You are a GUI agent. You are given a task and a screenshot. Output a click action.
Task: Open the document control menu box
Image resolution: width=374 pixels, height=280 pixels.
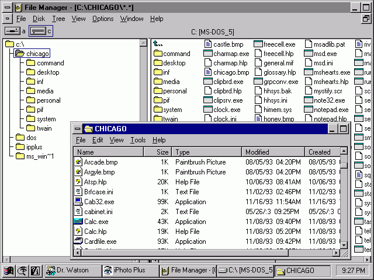coord(8,19)
